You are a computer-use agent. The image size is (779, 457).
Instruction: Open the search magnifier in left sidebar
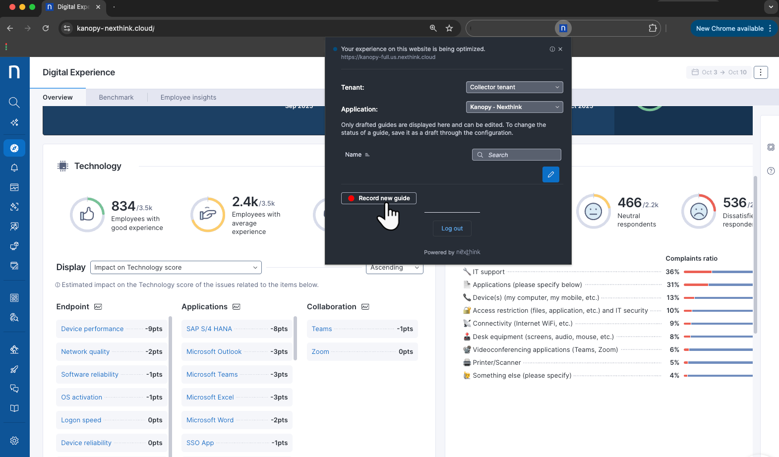tap(14, 103)
